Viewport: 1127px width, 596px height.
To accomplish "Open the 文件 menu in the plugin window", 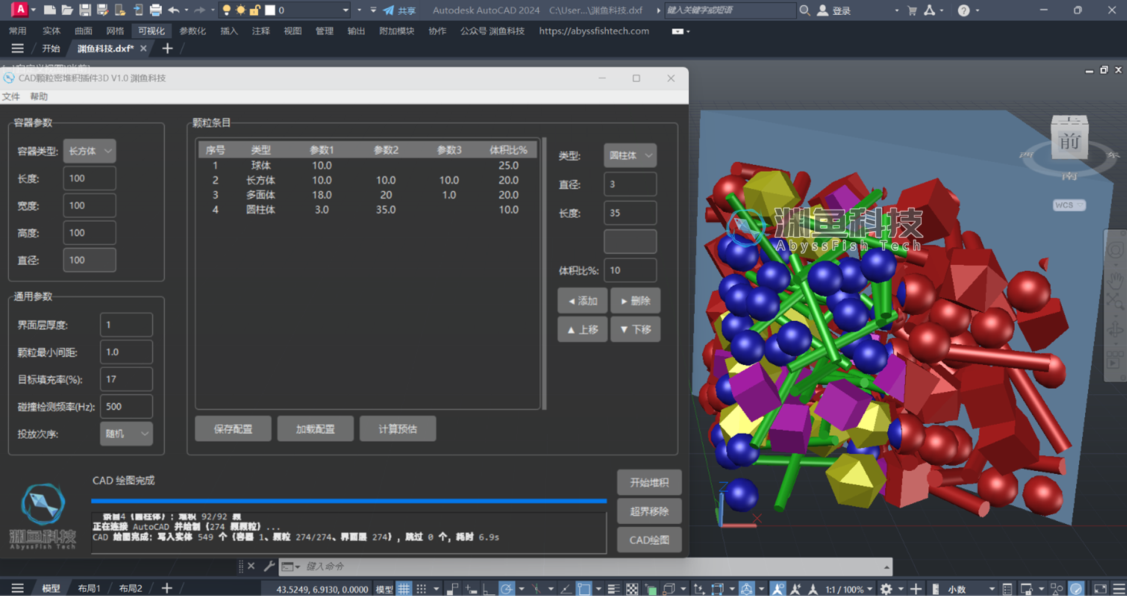I will point(11,96).
